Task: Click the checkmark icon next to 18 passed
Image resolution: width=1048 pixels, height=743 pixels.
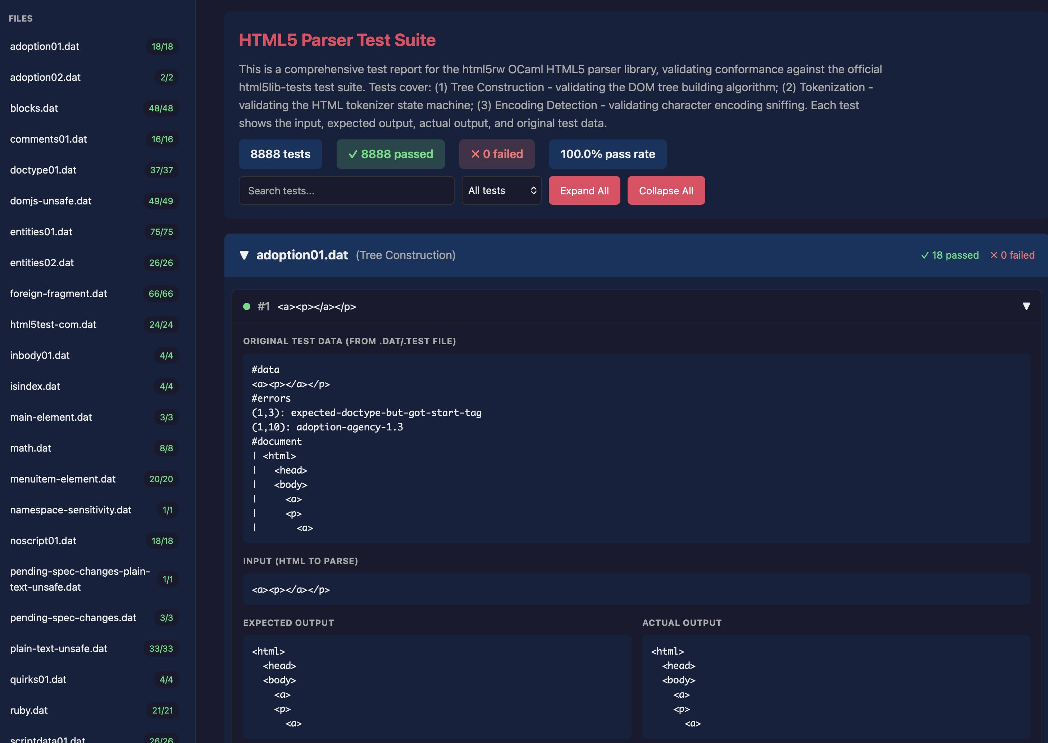Action: coord(925,255)
